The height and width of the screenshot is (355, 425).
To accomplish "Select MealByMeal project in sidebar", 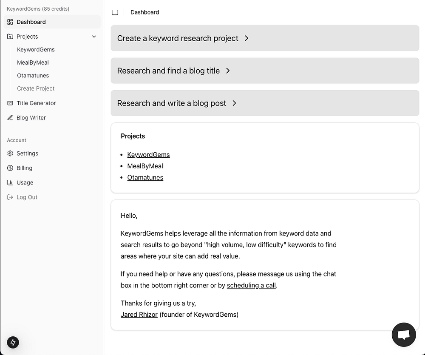I will coord(33,62).
